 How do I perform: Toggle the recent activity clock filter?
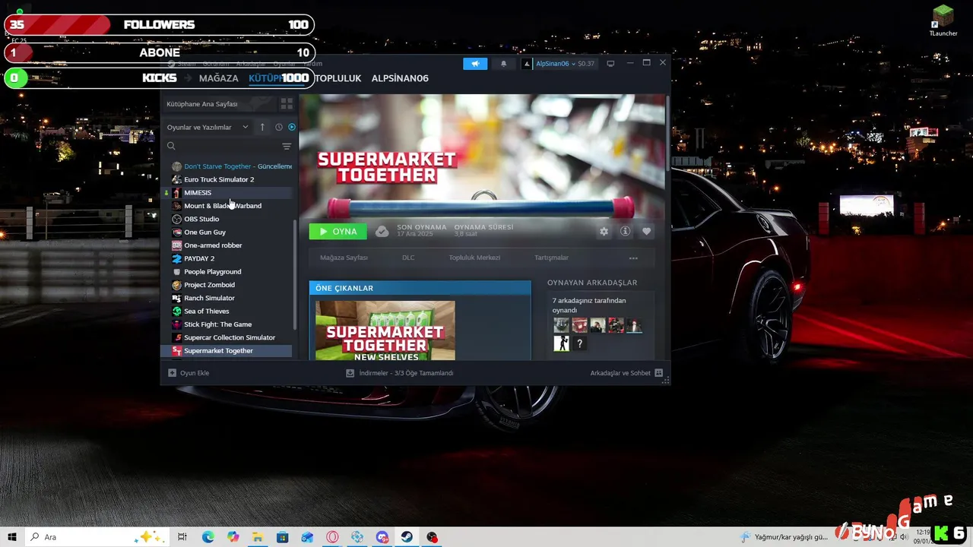coord(279,127)
